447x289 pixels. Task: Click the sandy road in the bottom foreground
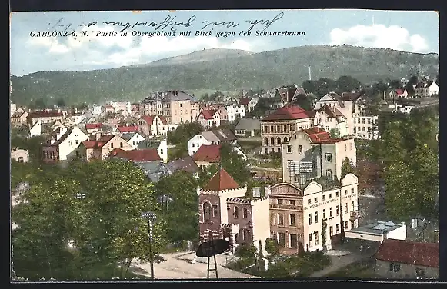pyautogui.click(x=182, y=266)
